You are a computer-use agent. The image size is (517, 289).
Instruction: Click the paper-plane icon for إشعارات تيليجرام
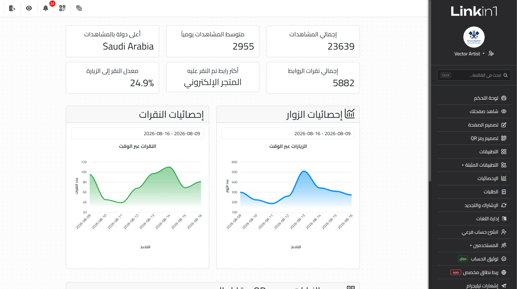[504, 285]
